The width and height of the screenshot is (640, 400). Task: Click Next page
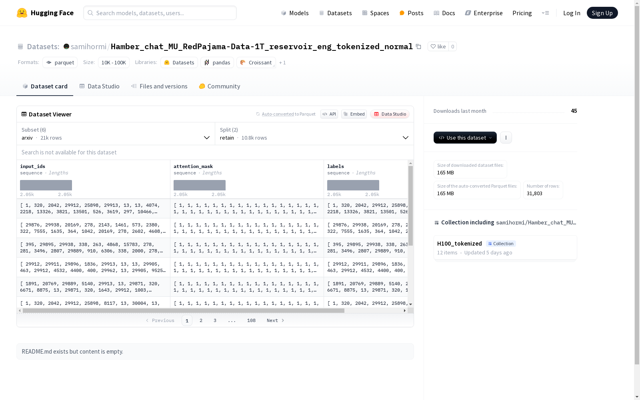click(x=276, y=320)
